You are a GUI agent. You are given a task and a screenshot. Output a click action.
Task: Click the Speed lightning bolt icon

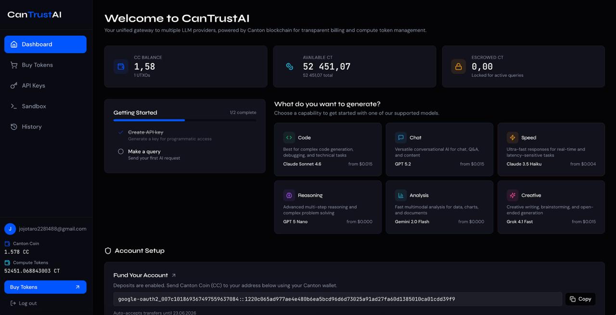tap(513, 138)
